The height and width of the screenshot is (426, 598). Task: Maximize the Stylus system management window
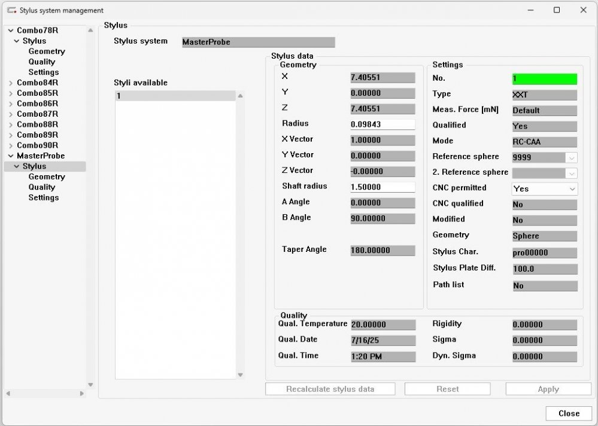coord(557,10)
